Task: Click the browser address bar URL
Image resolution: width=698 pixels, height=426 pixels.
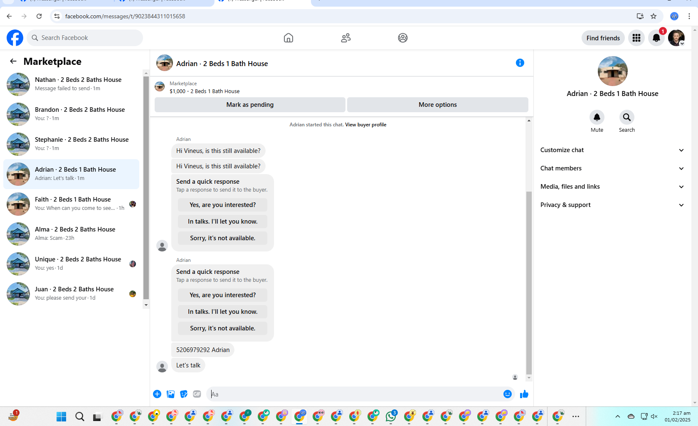Action: [125, 16]
